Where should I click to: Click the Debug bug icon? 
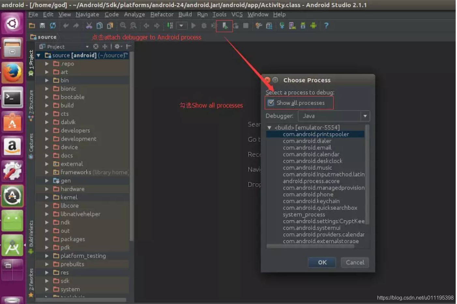(204, 25)
